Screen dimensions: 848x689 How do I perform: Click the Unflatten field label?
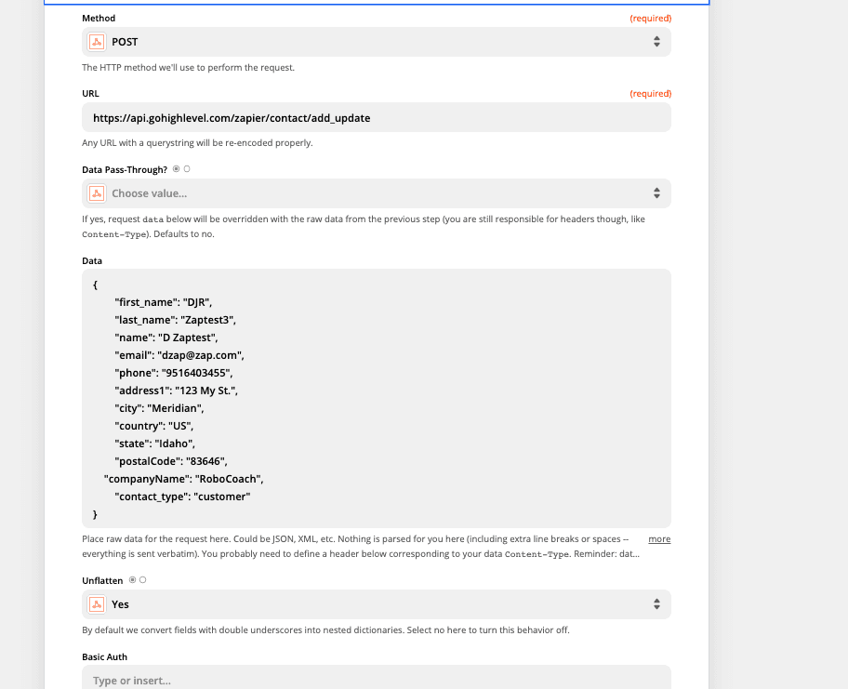pos(103,581)
